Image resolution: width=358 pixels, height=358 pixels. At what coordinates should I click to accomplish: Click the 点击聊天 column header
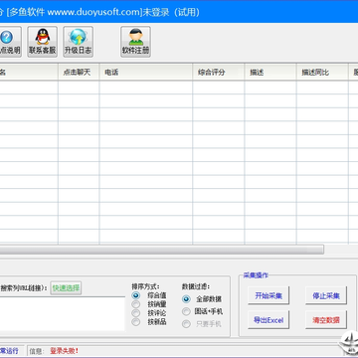[79, 73]
